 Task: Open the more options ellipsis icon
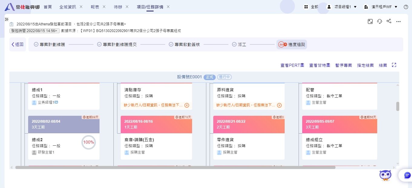pyautogui.click(x=398, y=22)
